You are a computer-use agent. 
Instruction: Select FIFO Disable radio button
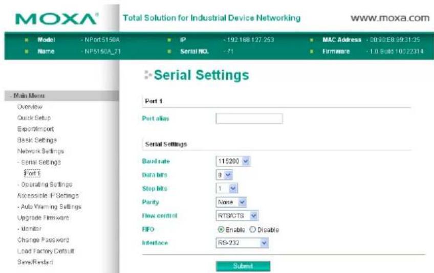tap(252, 230)
